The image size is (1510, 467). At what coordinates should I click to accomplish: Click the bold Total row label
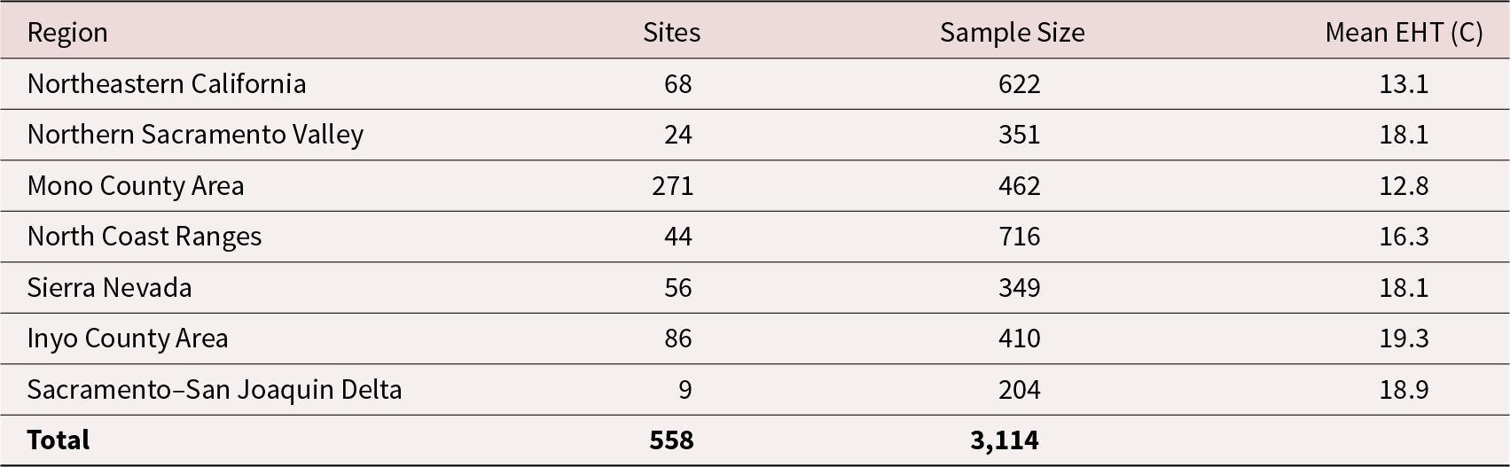point(59,440)
